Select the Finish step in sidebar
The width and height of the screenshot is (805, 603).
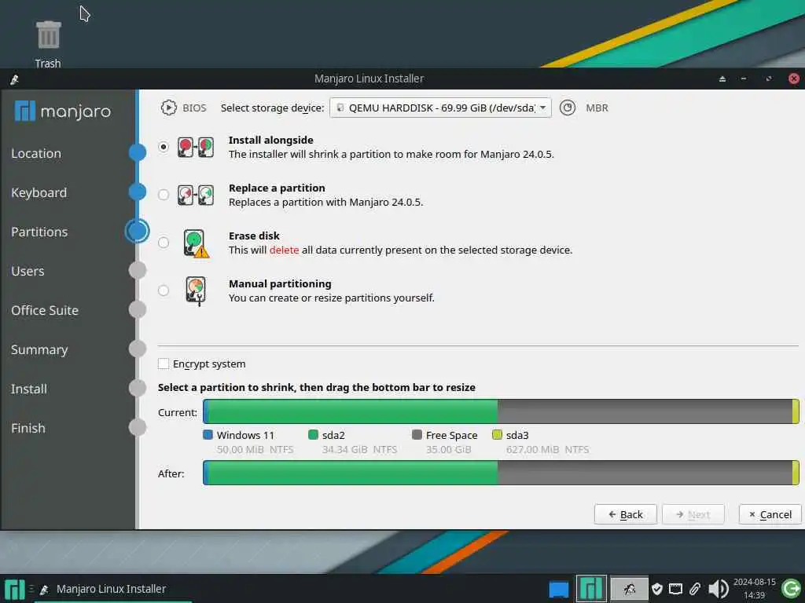28,428
